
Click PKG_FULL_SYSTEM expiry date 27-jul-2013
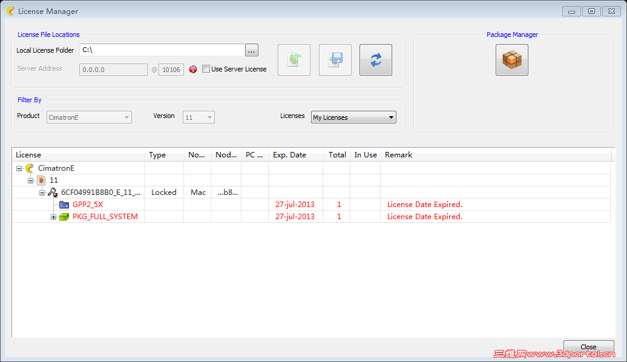pos(295,216)
